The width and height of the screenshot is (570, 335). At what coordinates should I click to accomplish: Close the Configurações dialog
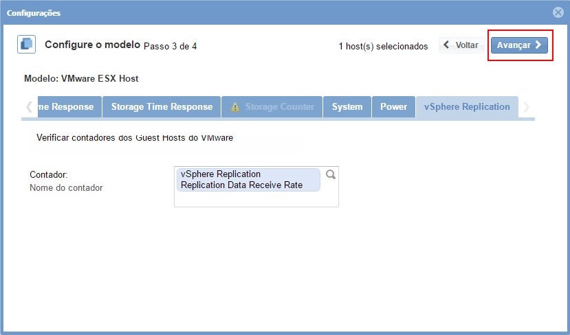558,12
